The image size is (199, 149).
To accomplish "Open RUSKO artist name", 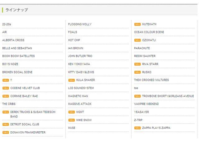I will pos(147,72).
